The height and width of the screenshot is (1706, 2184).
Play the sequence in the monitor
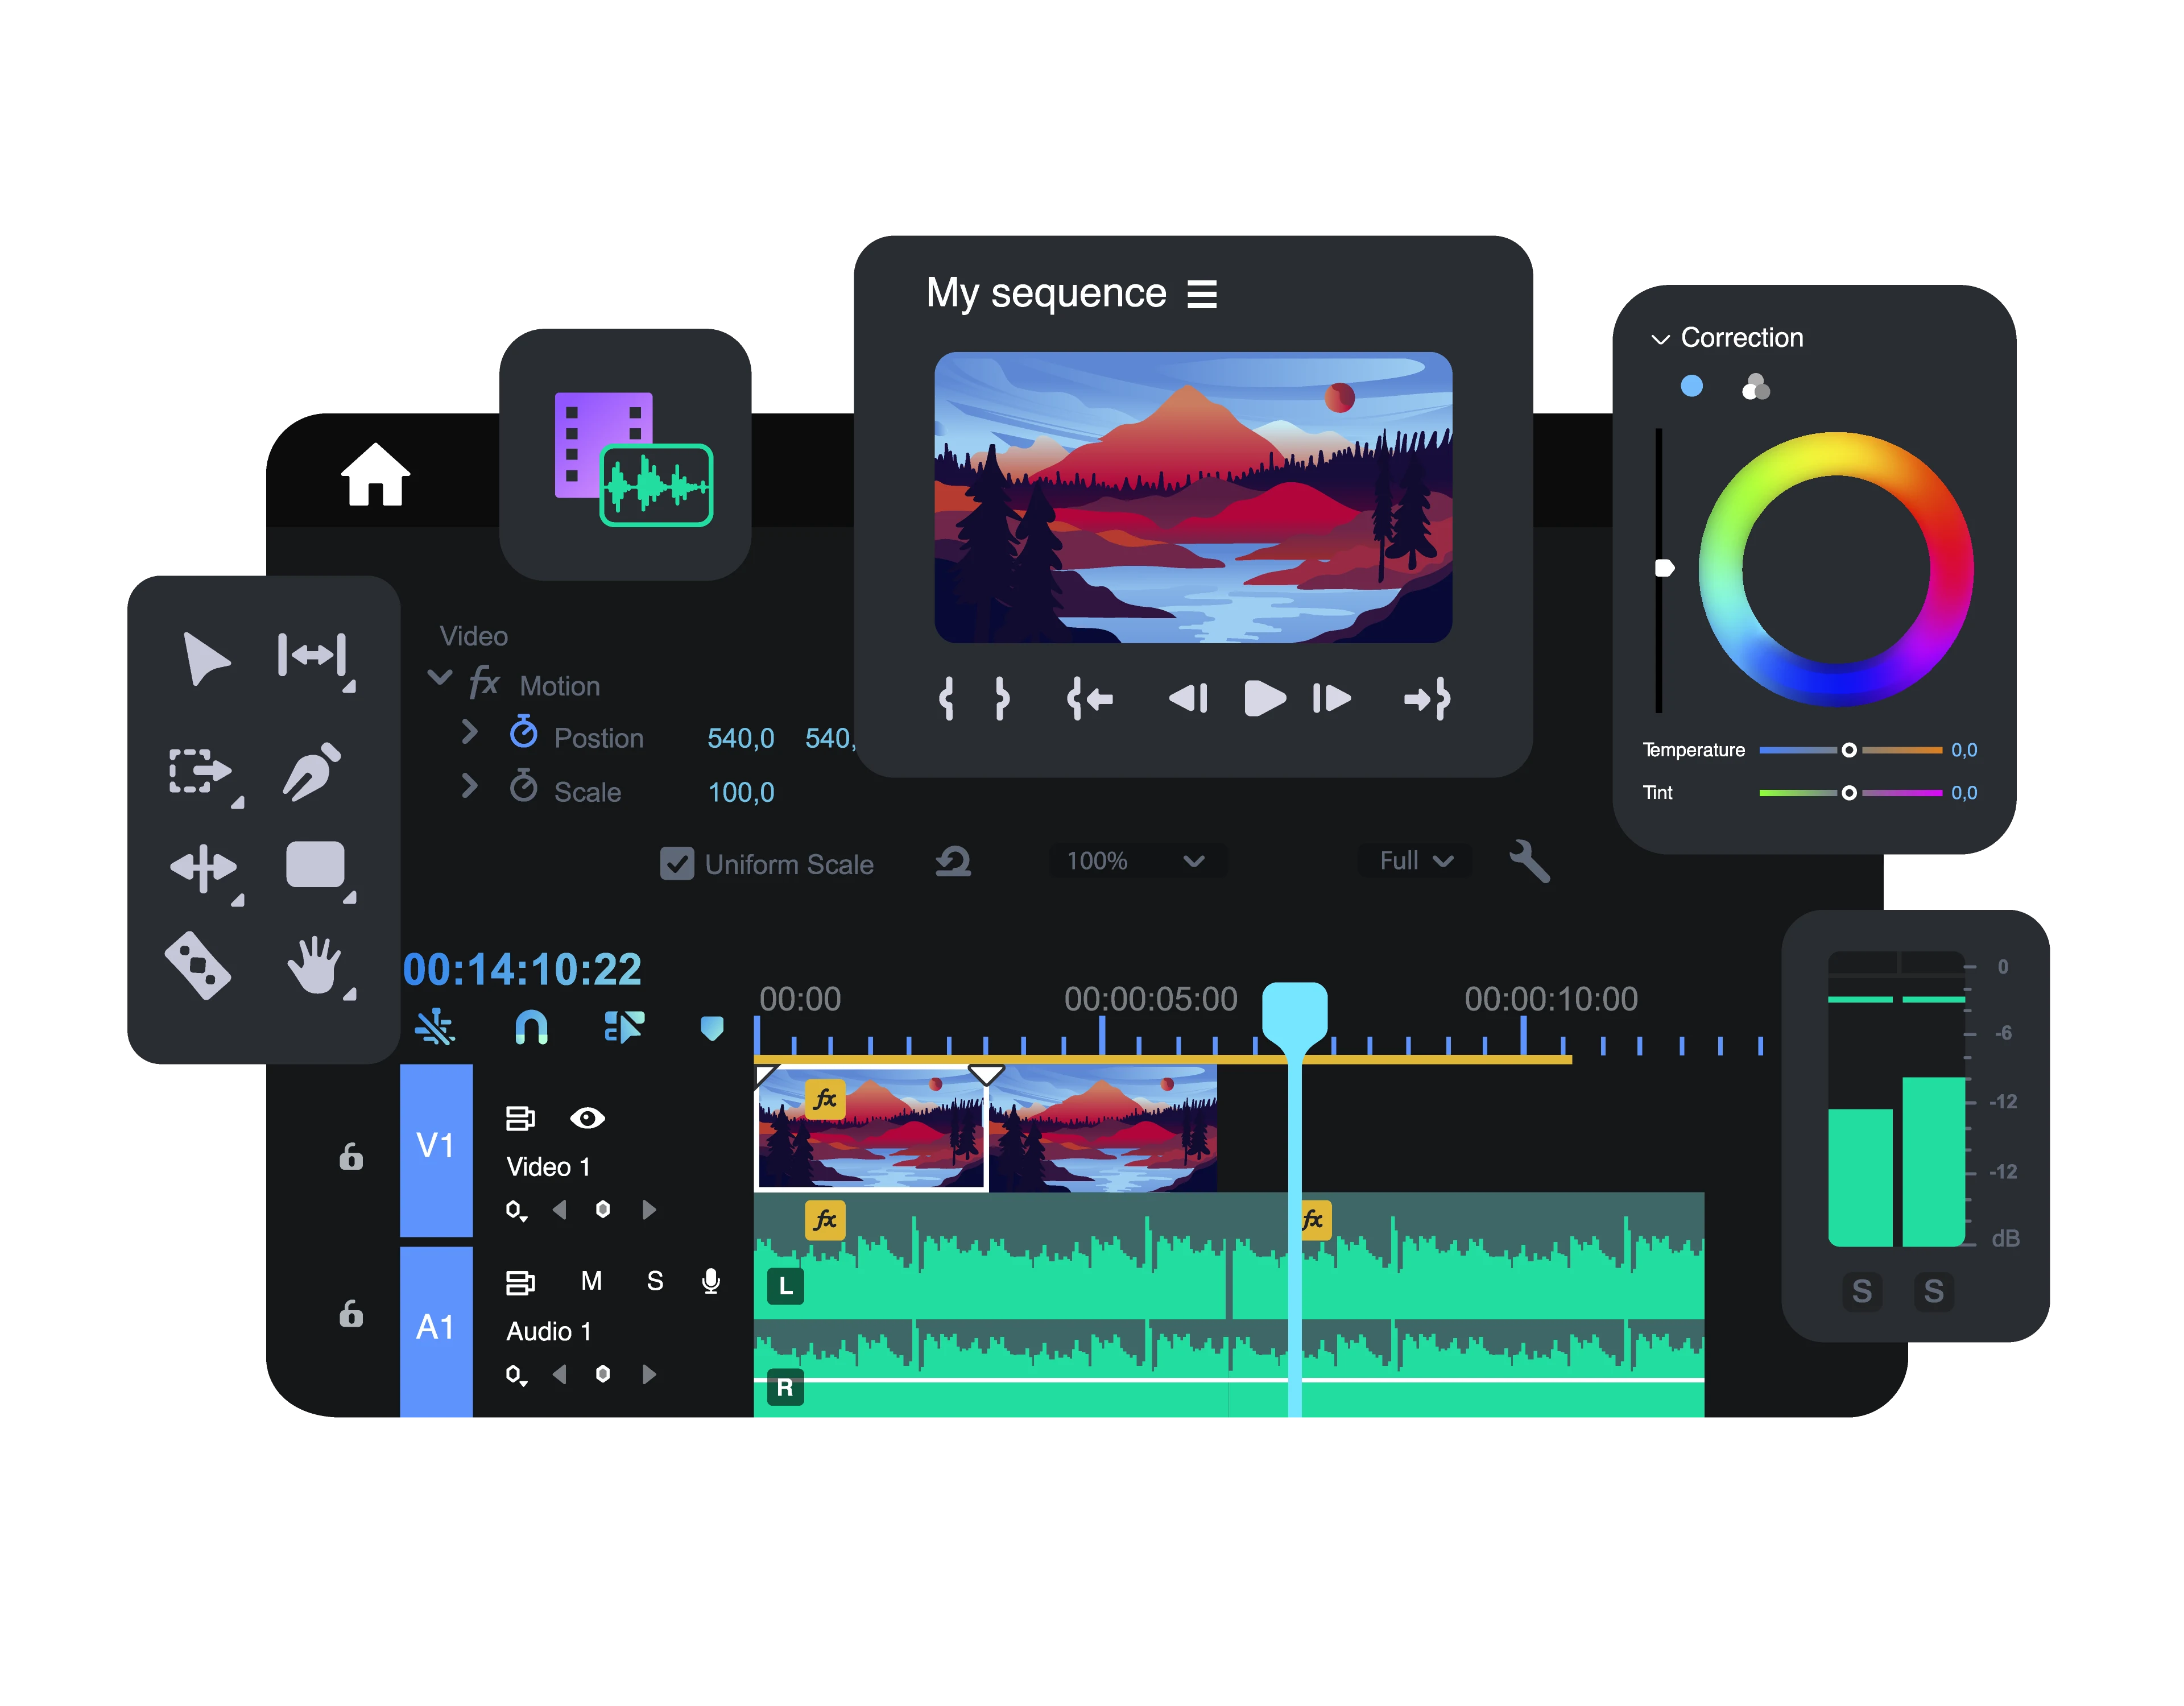1264,698
